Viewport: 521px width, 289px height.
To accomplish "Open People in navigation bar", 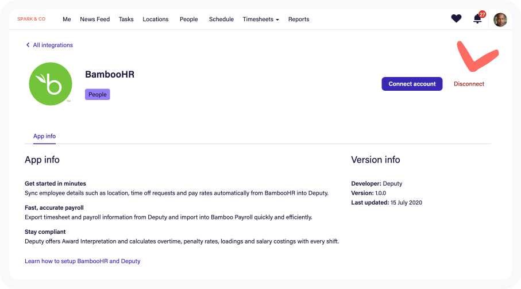I will pyautogui.click(x=189, y=20).
